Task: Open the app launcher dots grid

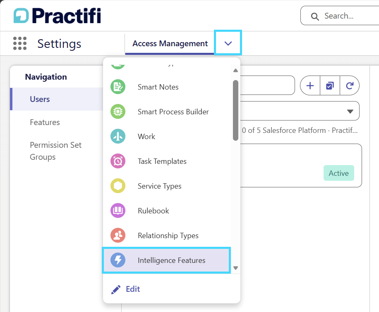Action: coord(20,43)
